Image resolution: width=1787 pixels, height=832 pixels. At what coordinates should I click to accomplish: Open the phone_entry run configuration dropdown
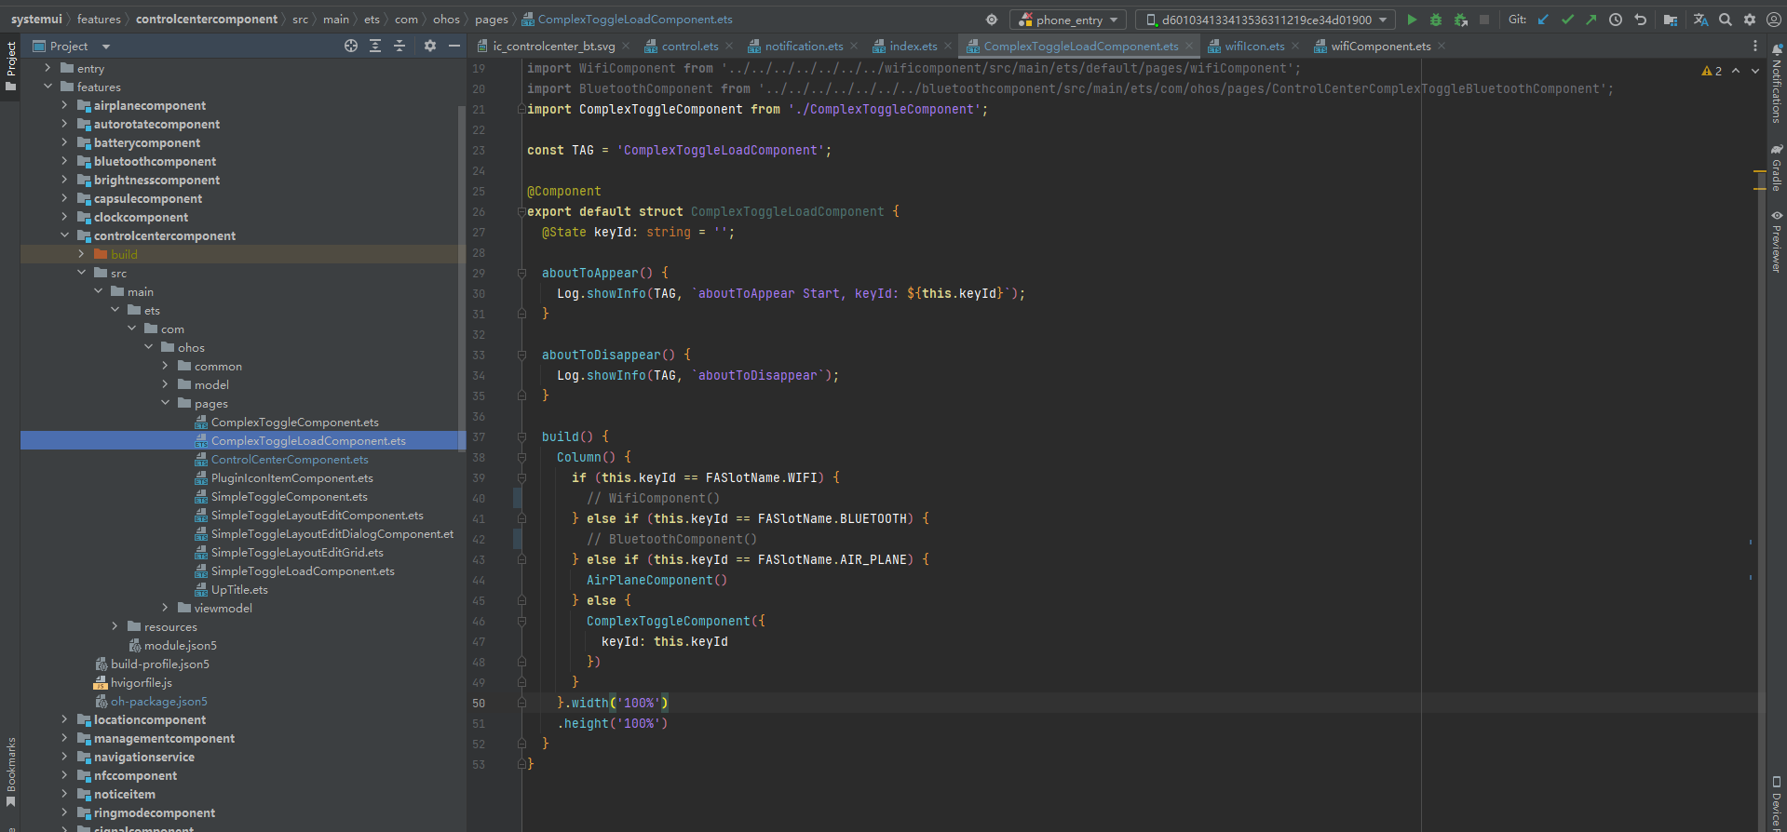click(1068, 20)
